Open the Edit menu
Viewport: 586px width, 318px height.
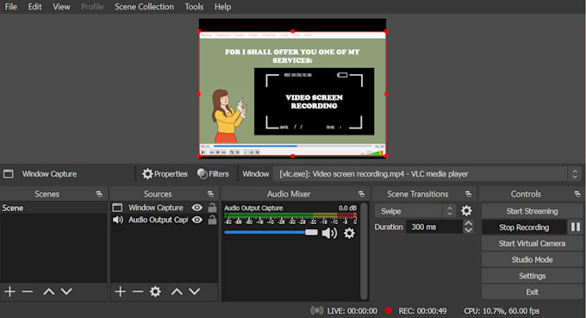pos(34,7)
